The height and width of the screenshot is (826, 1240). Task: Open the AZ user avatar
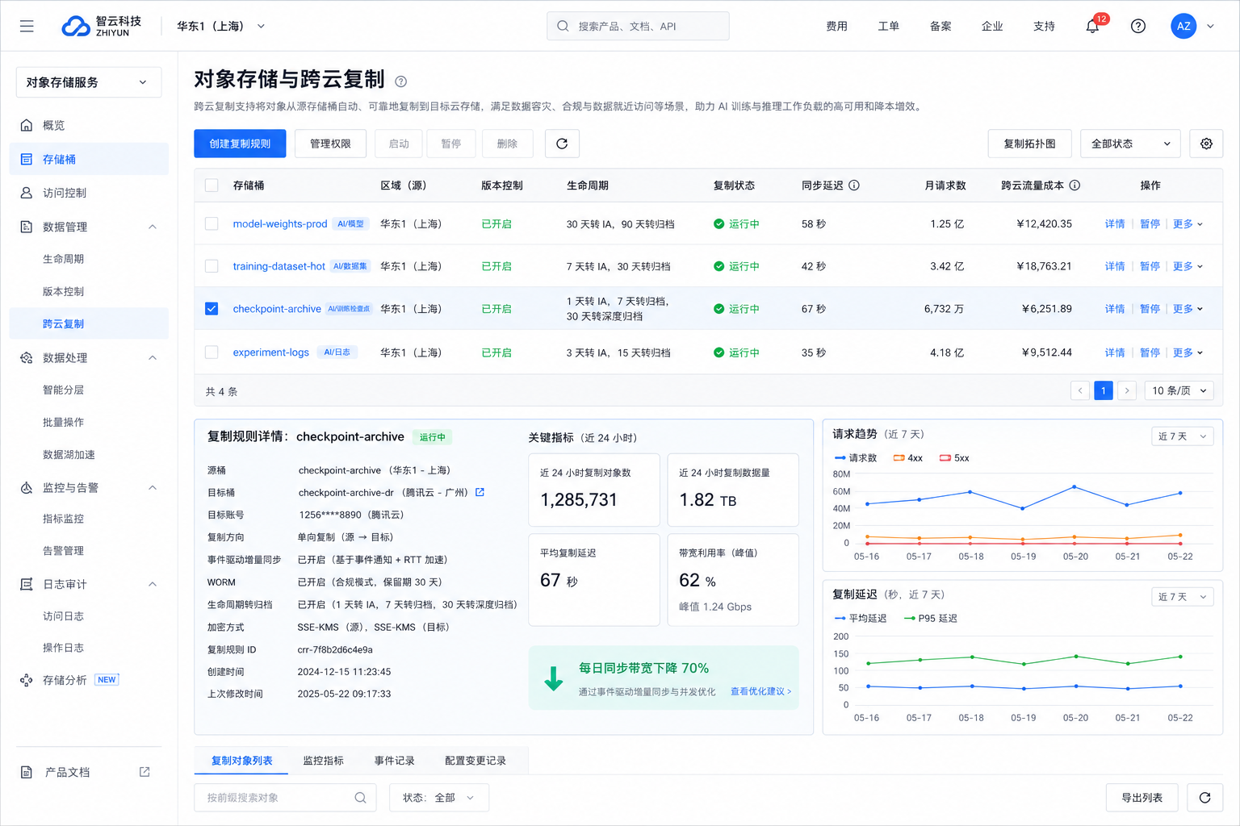pos(1183,26)
